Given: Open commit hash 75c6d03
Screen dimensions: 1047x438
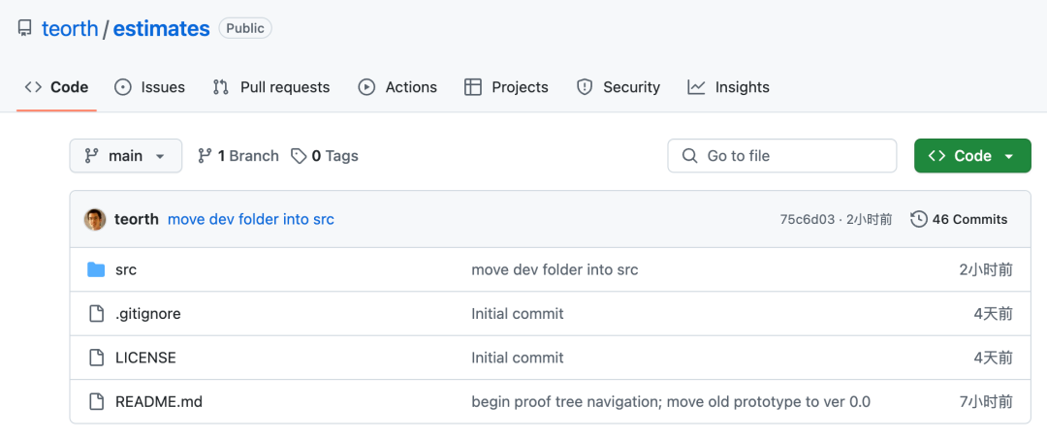Looking at the screenshot, I should [x=807, y=219].
